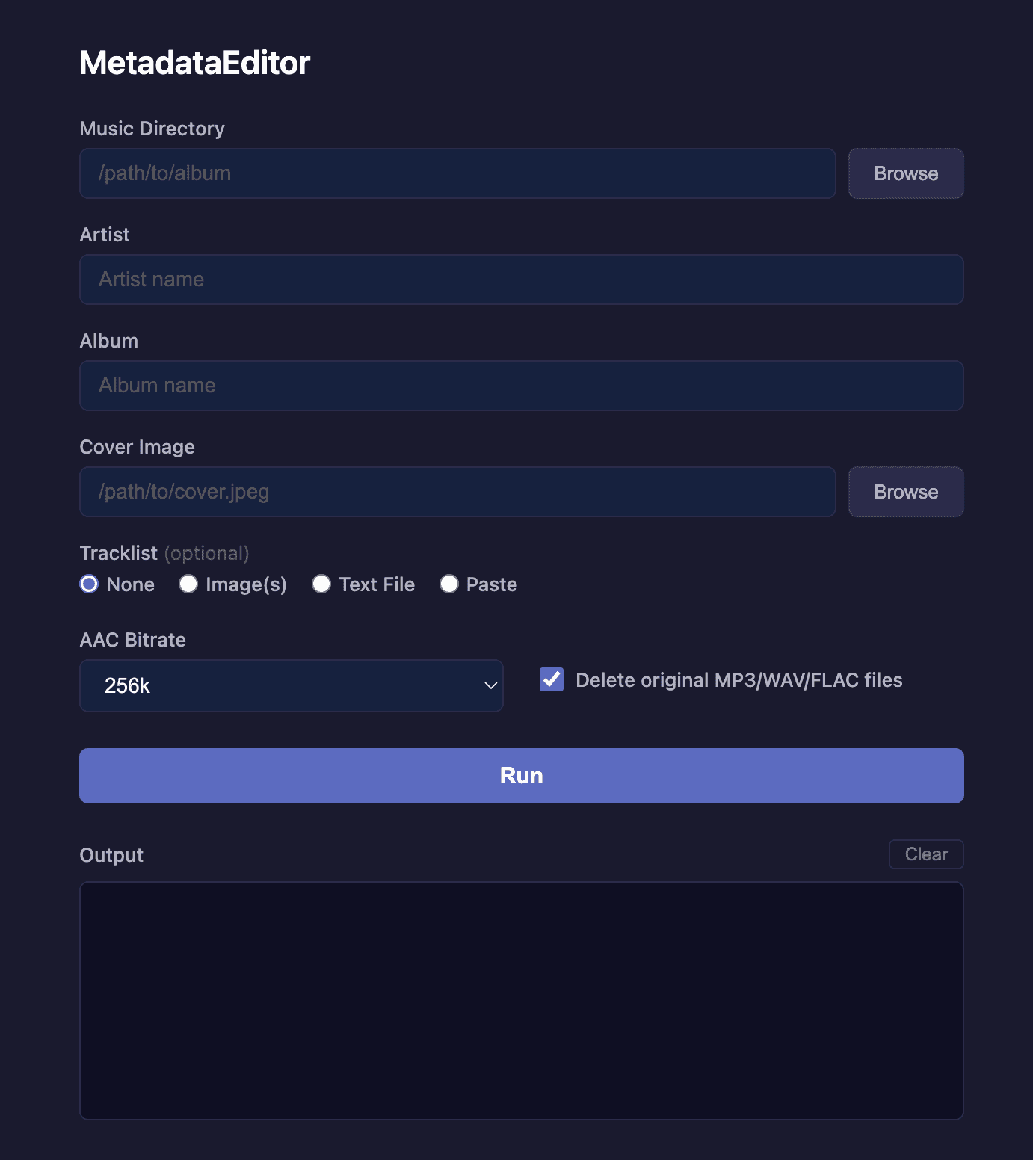The height and width of the screenshot is (1160, 1033).
Task: Click inside the Output console area
Action: coord(521,1000)
